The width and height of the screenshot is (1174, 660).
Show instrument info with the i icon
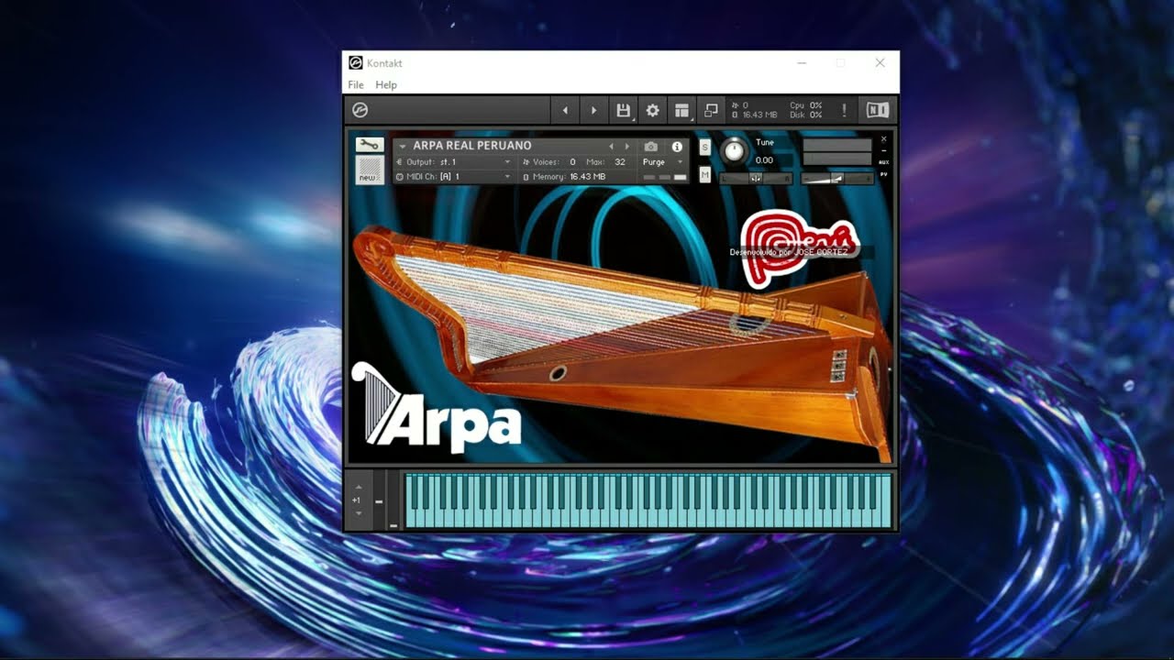677,146
